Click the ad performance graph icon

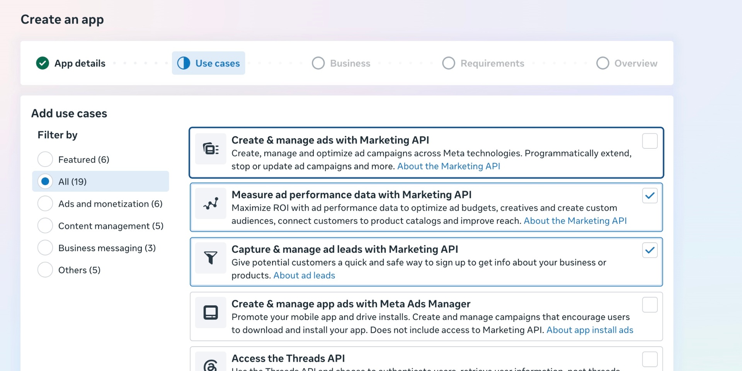(x=211, y=203)
